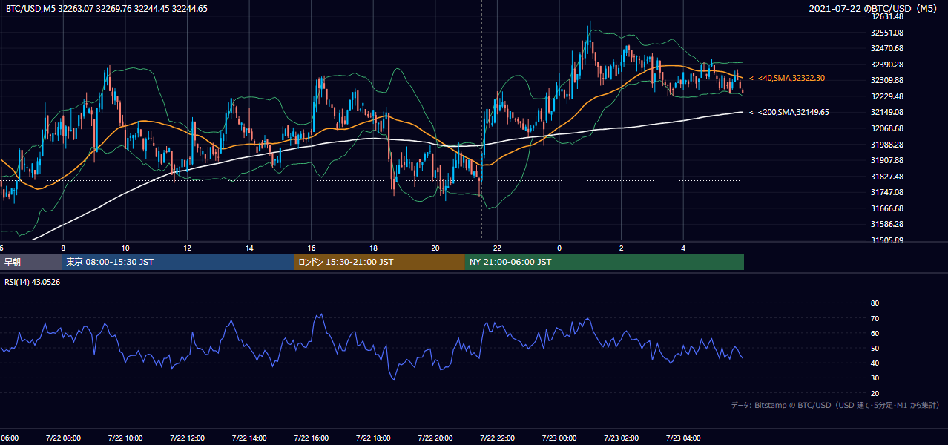948x445 pixels.
Task: Click RSI axis level 60
Action: pyautogui.click(x=875, y=333)
